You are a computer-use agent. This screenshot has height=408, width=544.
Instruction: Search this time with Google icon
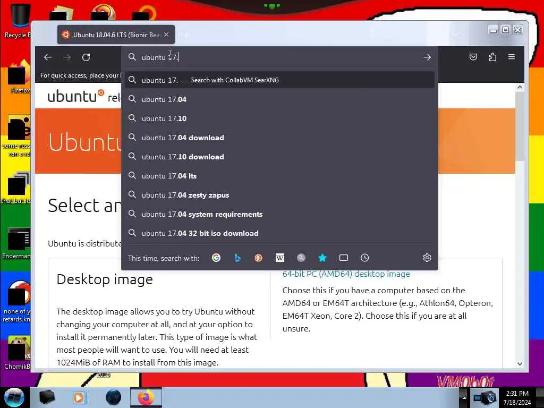(x=216, y=258)
